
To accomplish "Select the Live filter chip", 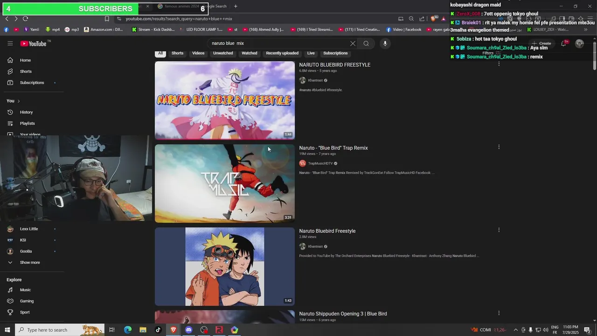I will (311, 53).
